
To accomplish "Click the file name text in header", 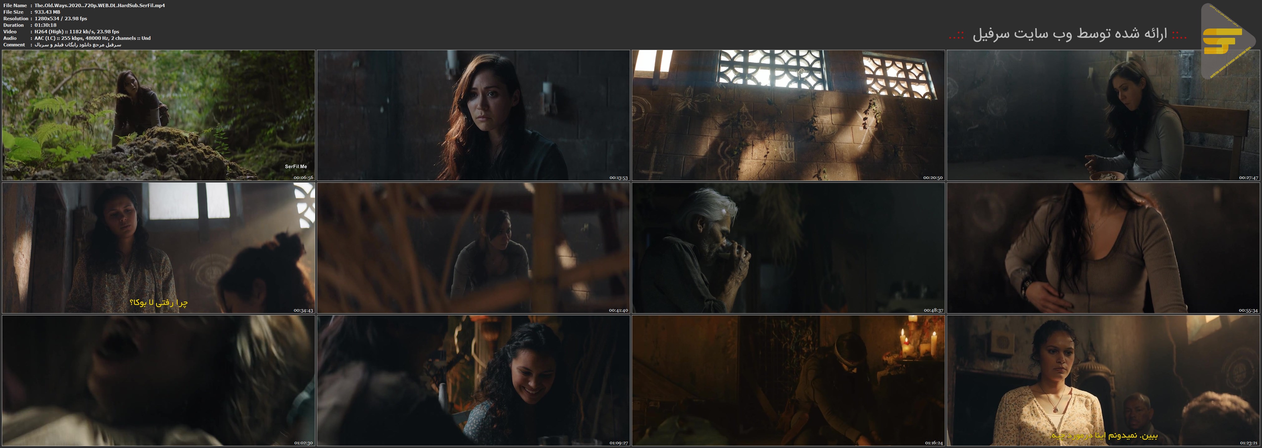I will (99, 5).
